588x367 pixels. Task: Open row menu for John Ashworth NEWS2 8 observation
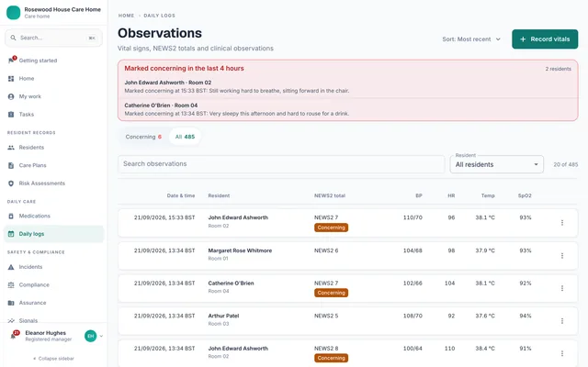(561, 353)
